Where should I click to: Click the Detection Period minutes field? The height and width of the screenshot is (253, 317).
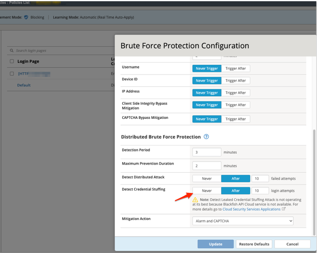(207, 152)
